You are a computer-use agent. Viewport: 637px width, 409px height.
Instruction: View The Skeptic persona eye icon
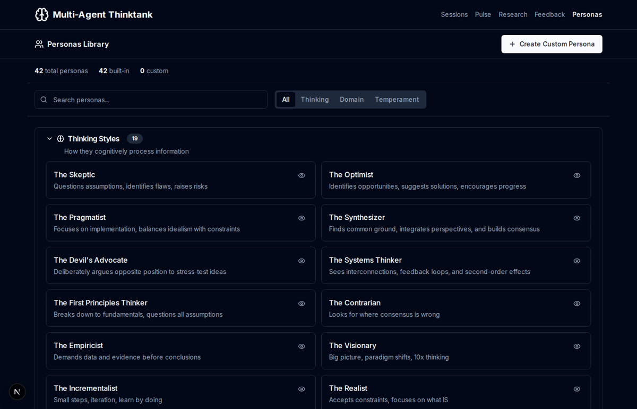(x=302, y=175)
